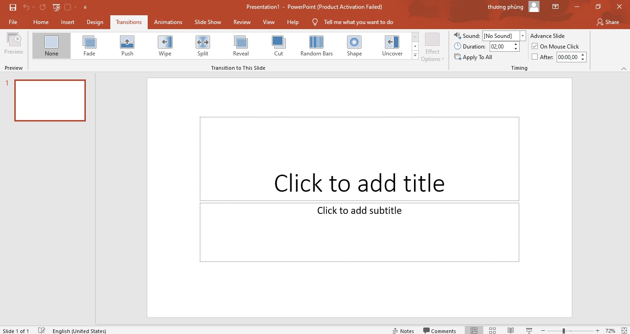Open Effect Options dropdown
Screen dimensions: 630x334
coord(432,46)
